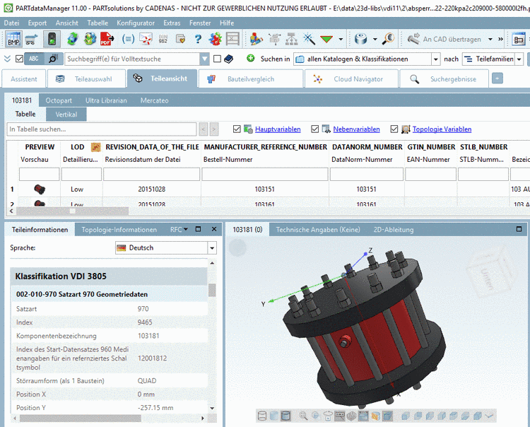Toggle the checkbox next to book icon

click(218, 59)
